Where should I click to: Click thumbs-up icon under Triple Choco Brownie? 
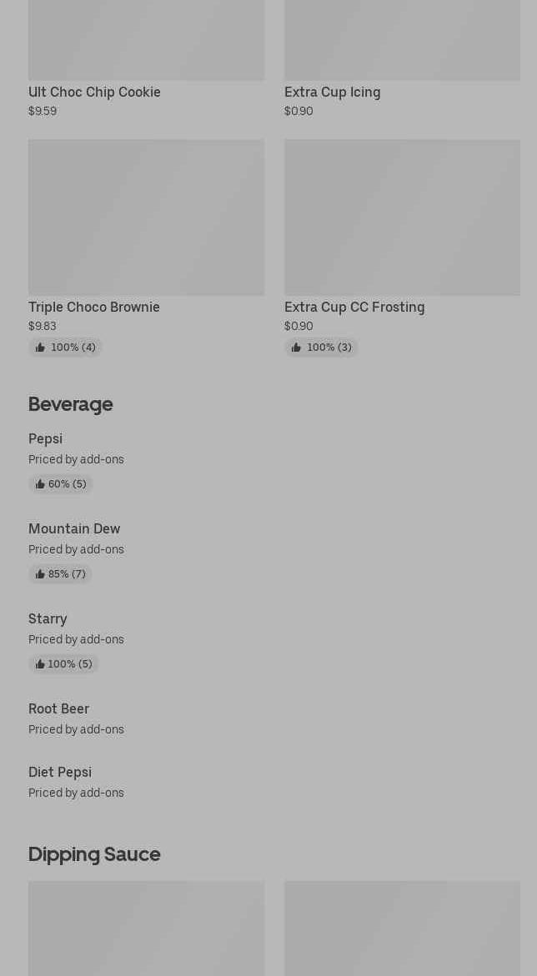pyautogui.click(x=40, y=348)
